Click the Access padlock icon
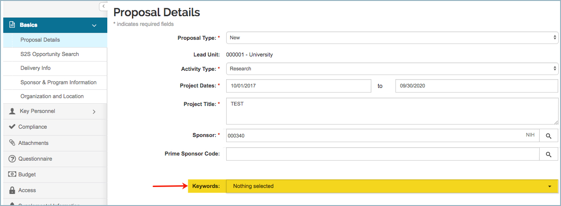The image size is (561, 206). 12,190
